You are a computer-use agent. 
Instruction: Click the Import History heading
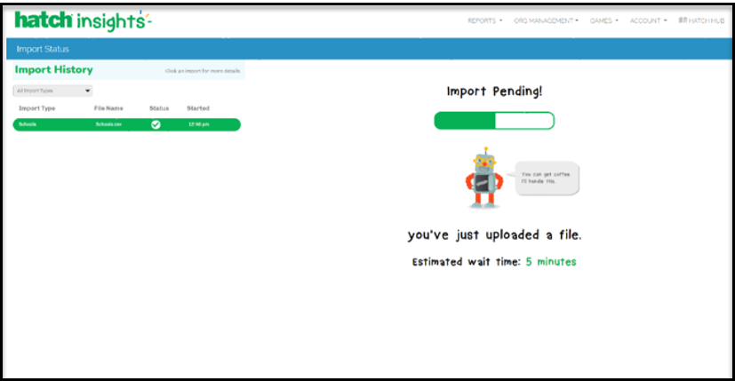pyautogui.click(x=54, y=69)
